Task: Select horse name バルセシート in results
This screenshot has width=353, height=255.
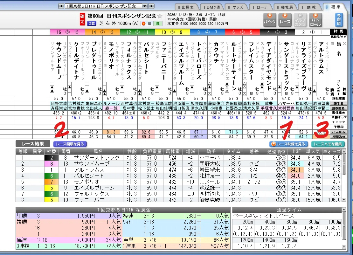Action: click(x=89, y=176)
